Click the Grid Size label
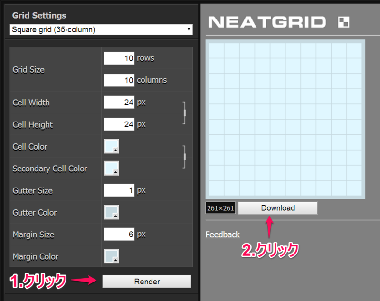 pyautogui.click(x=28, y=70)
